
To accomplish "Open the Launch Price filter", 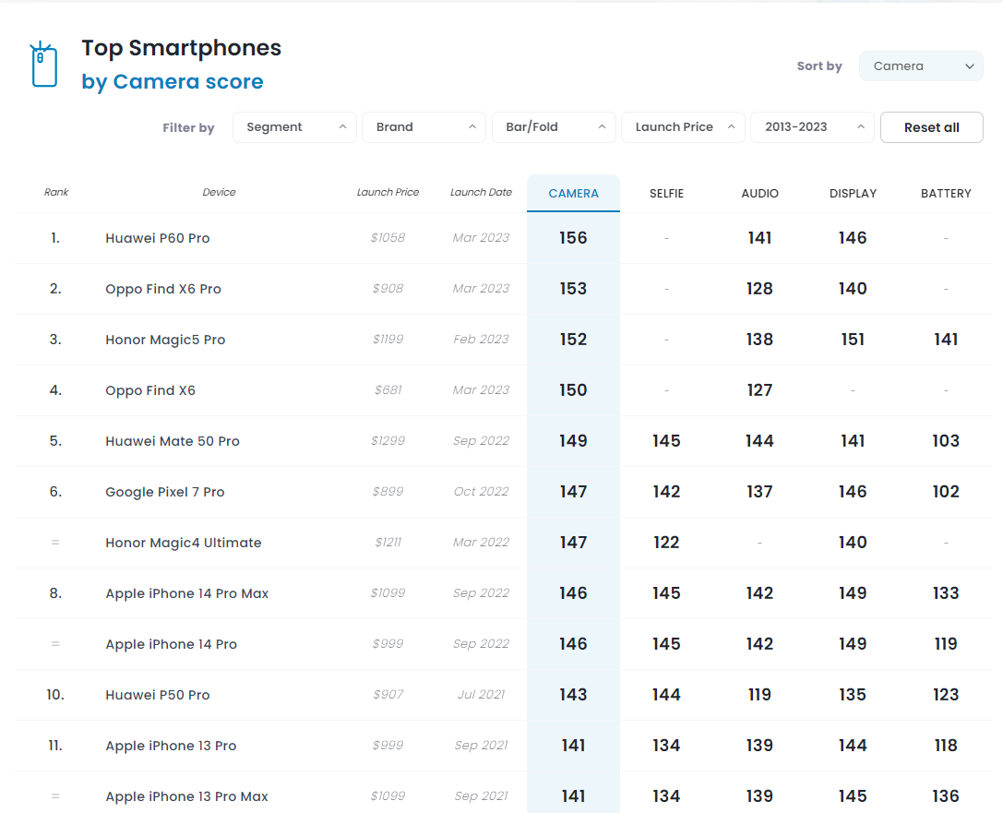I will [683, 127].
